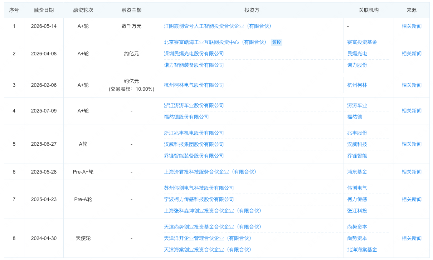Click the 关联机构 column header
Viewport: 433px width, 260px height.
[x=369, y=10]
